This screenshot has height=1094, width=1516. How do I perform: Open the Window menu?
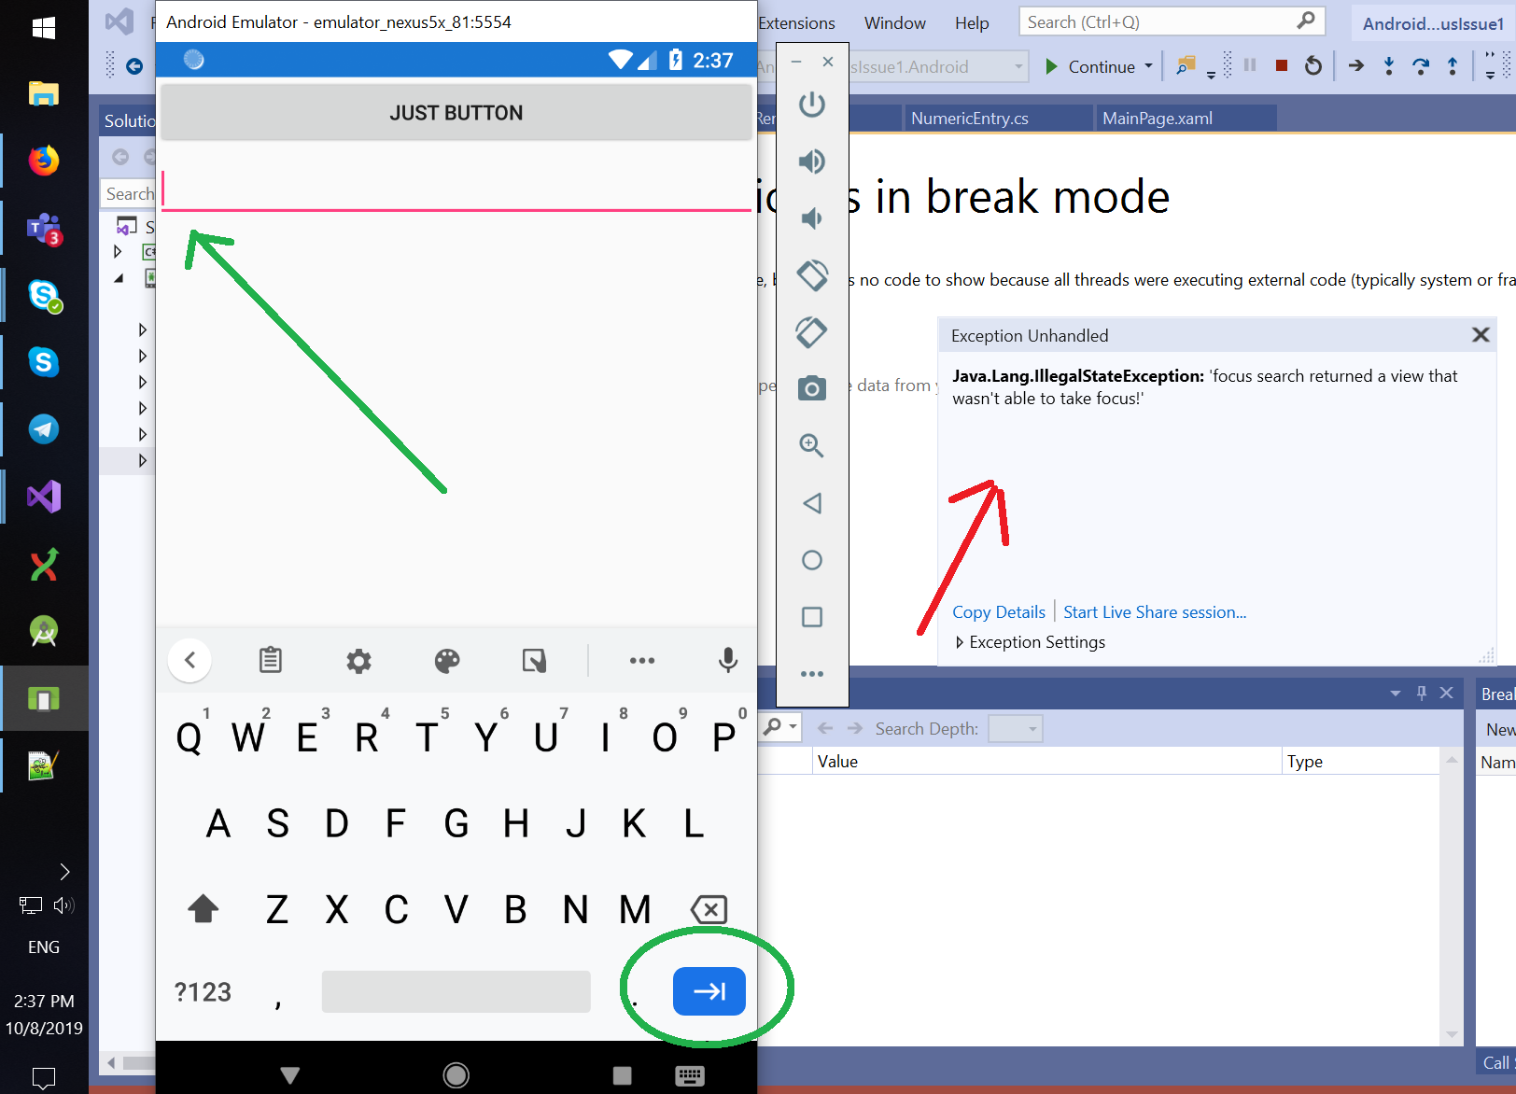click(895, 23)
